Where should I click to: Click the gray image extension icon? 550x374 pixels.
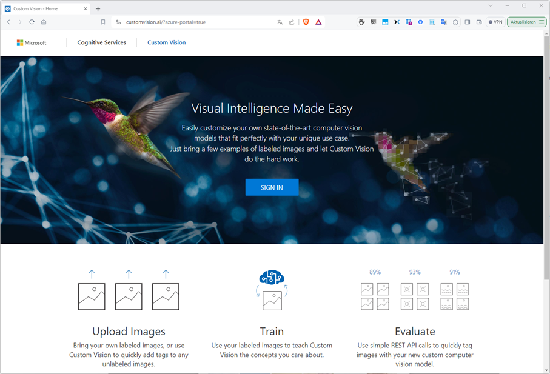coord(373,22)
